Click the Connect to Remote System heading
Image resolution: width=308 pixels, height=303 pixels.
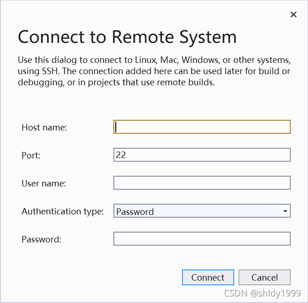pos(127,37)
